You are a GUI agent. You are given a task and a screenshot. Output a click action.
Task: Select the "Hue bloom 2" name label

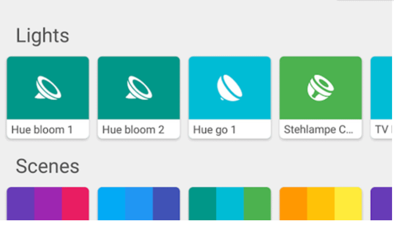click(133, 130)
